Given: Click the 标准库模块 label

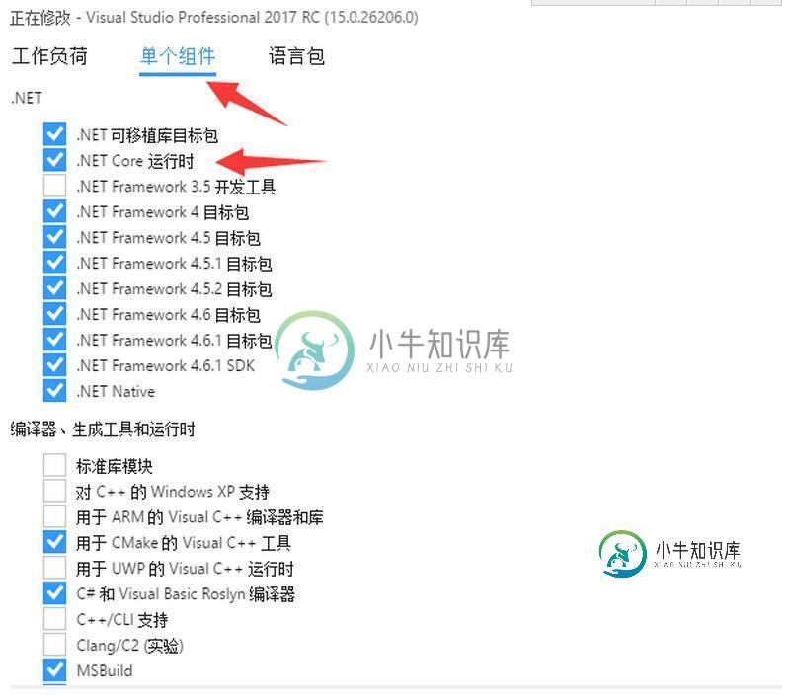Looking at the screenshot, I should pyautogui.click(x=115, y=466).
